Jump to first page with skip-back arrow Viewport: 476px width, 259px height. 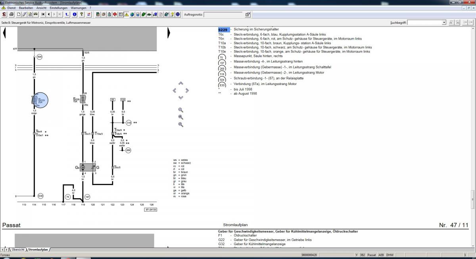pyautogui.click(x=43, y=15)
